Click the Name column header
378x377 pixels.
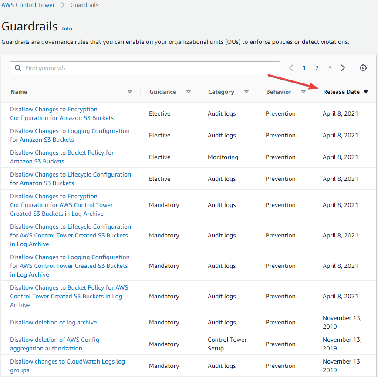point(19,92)
